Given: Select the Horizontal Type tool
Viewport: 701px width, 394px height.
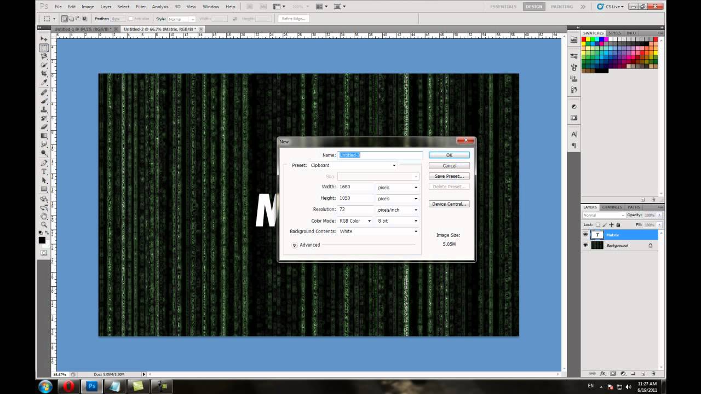Looking at the screenshot, I should (x=44, y=172).
